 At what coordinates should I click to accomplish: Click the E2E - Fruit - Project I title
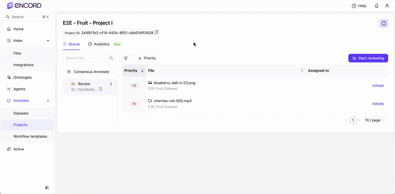pyautogui.click(x=88, y=23)
